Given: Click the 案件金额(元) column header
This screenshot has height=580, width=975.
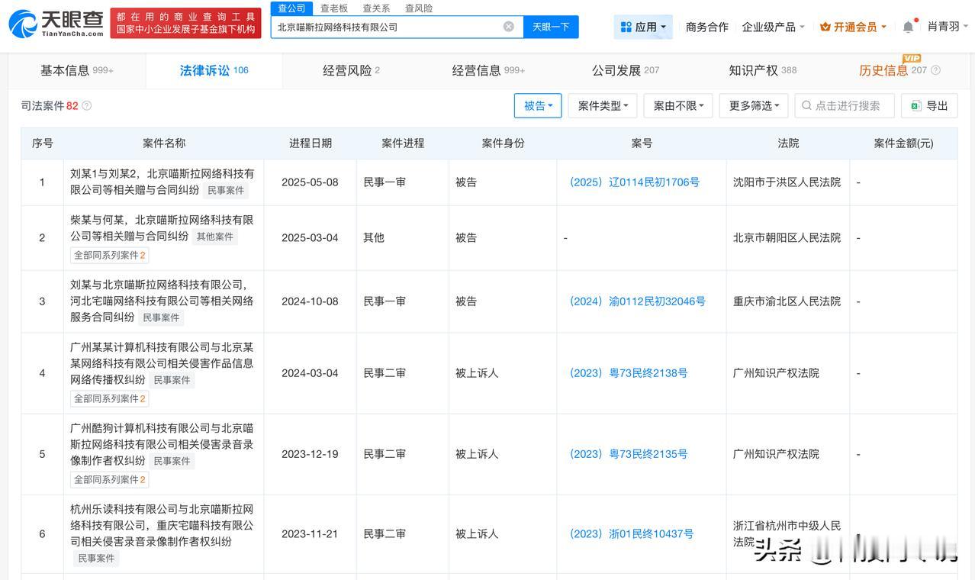Looking at the screenshot, I should point(903,143).
